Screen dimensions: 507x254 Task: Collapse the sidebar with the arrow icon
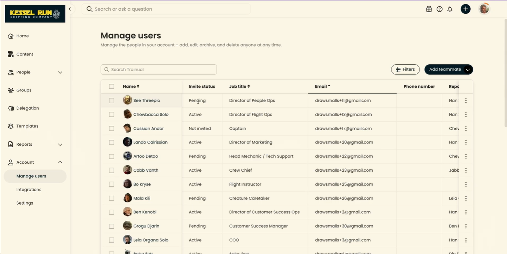[x=70, y=9]
